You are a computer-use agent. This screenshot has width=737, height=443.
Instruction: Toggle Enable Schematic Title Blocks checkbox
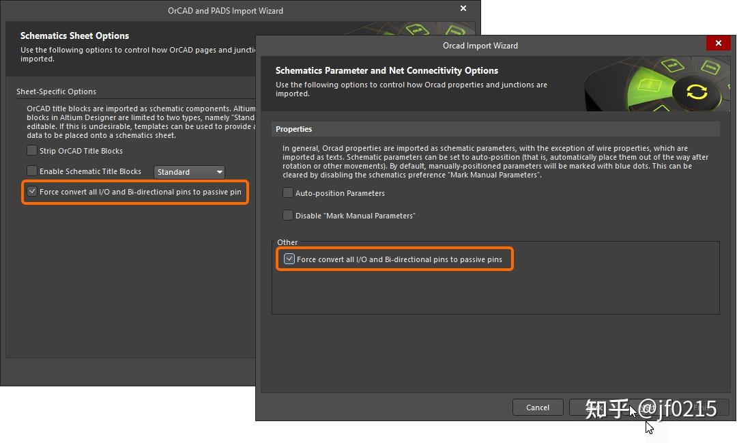pos(32,171)
